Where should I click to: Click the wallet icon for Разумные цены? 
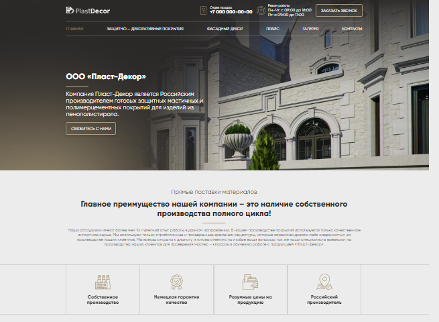(x=250, y=282)
